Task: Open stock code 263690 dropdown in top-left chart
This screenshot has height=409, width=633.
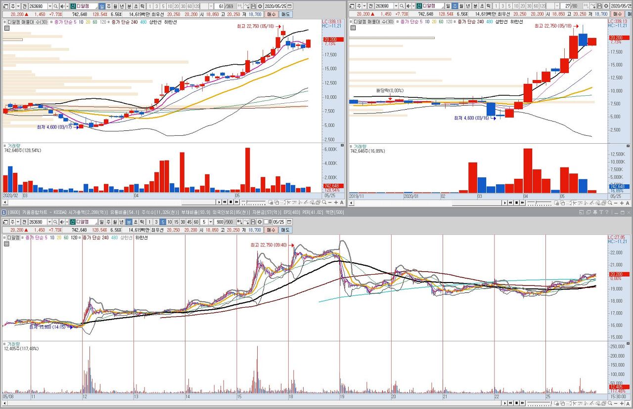Action: 49,6
